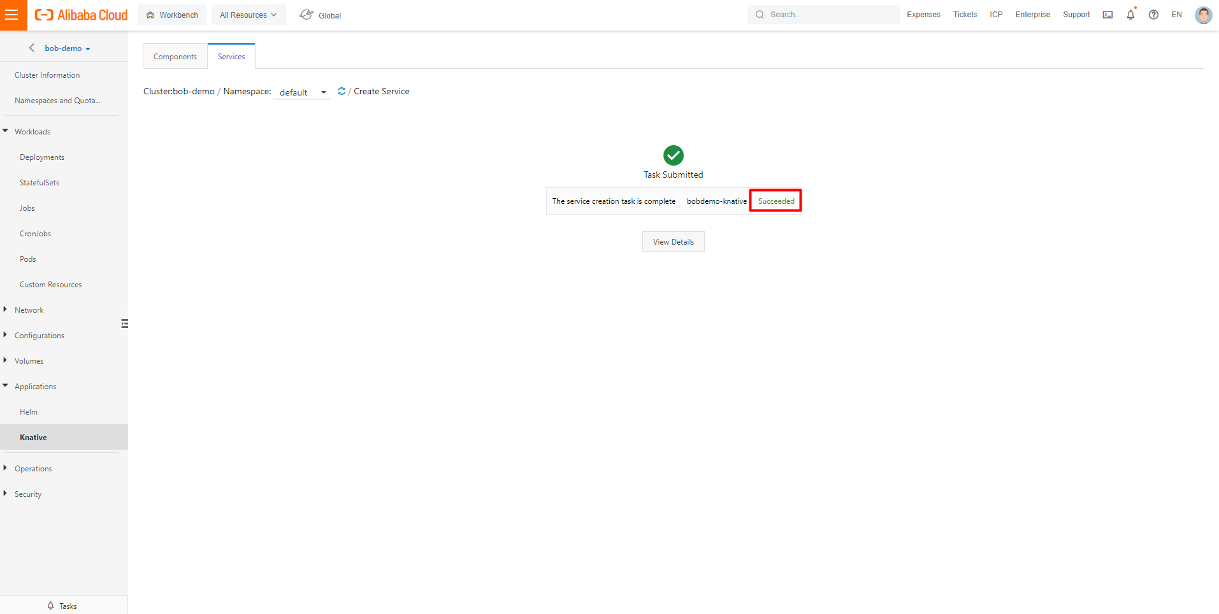
Task: Click the Alibaba Cloud logo
Action: pyautogui.click(x=81, y=15)
